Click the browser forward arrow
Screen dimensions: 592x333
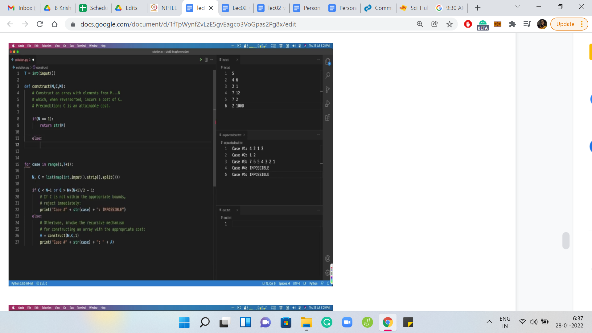tap(25, 24)
